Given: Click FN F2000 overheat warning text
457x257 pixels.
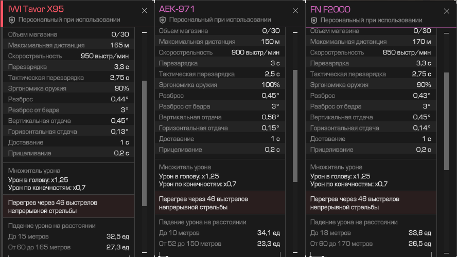Looking at the screenshot, I should 355,203.
